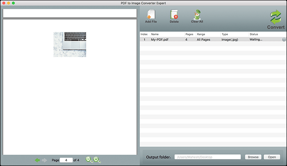The height and width of the screenshot is (166, 287).
Task: Start conversion with the Convert button
Action: point(276,19)
